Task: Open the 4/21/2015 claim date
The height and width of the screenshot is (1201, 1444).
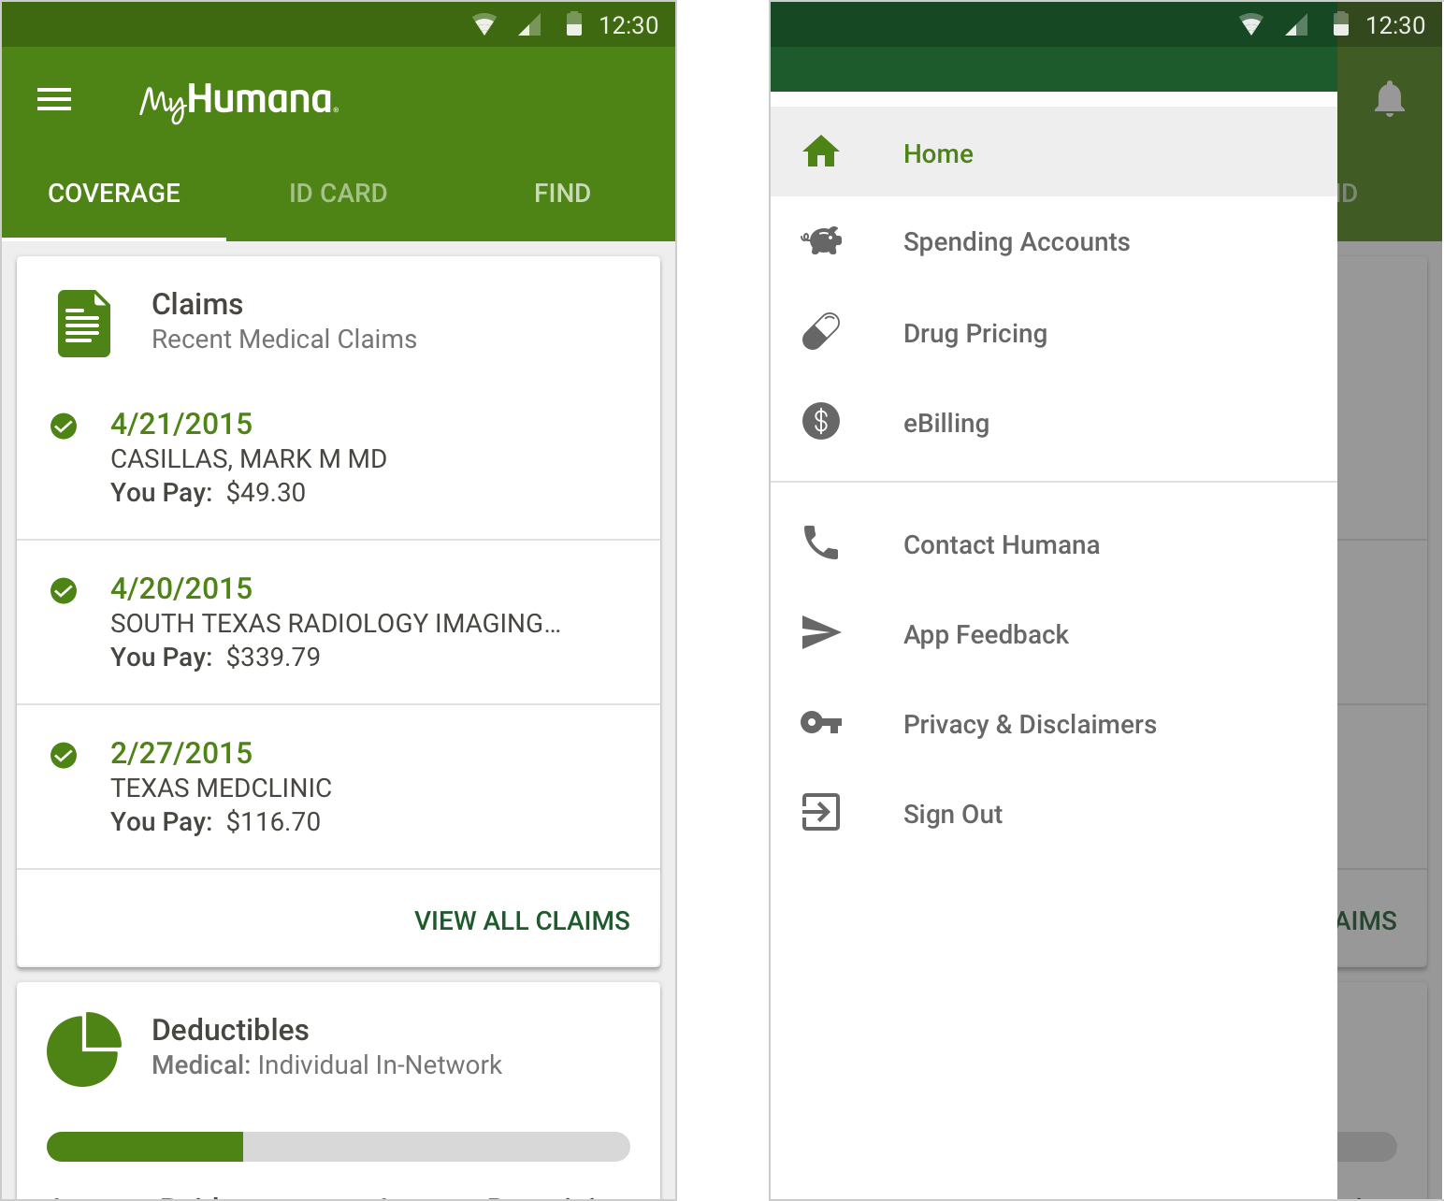Action: click(x=181, y=424)
